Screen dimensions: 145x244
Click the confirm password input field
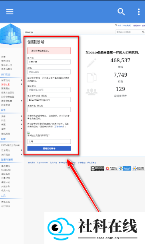[x=49, y=89]
